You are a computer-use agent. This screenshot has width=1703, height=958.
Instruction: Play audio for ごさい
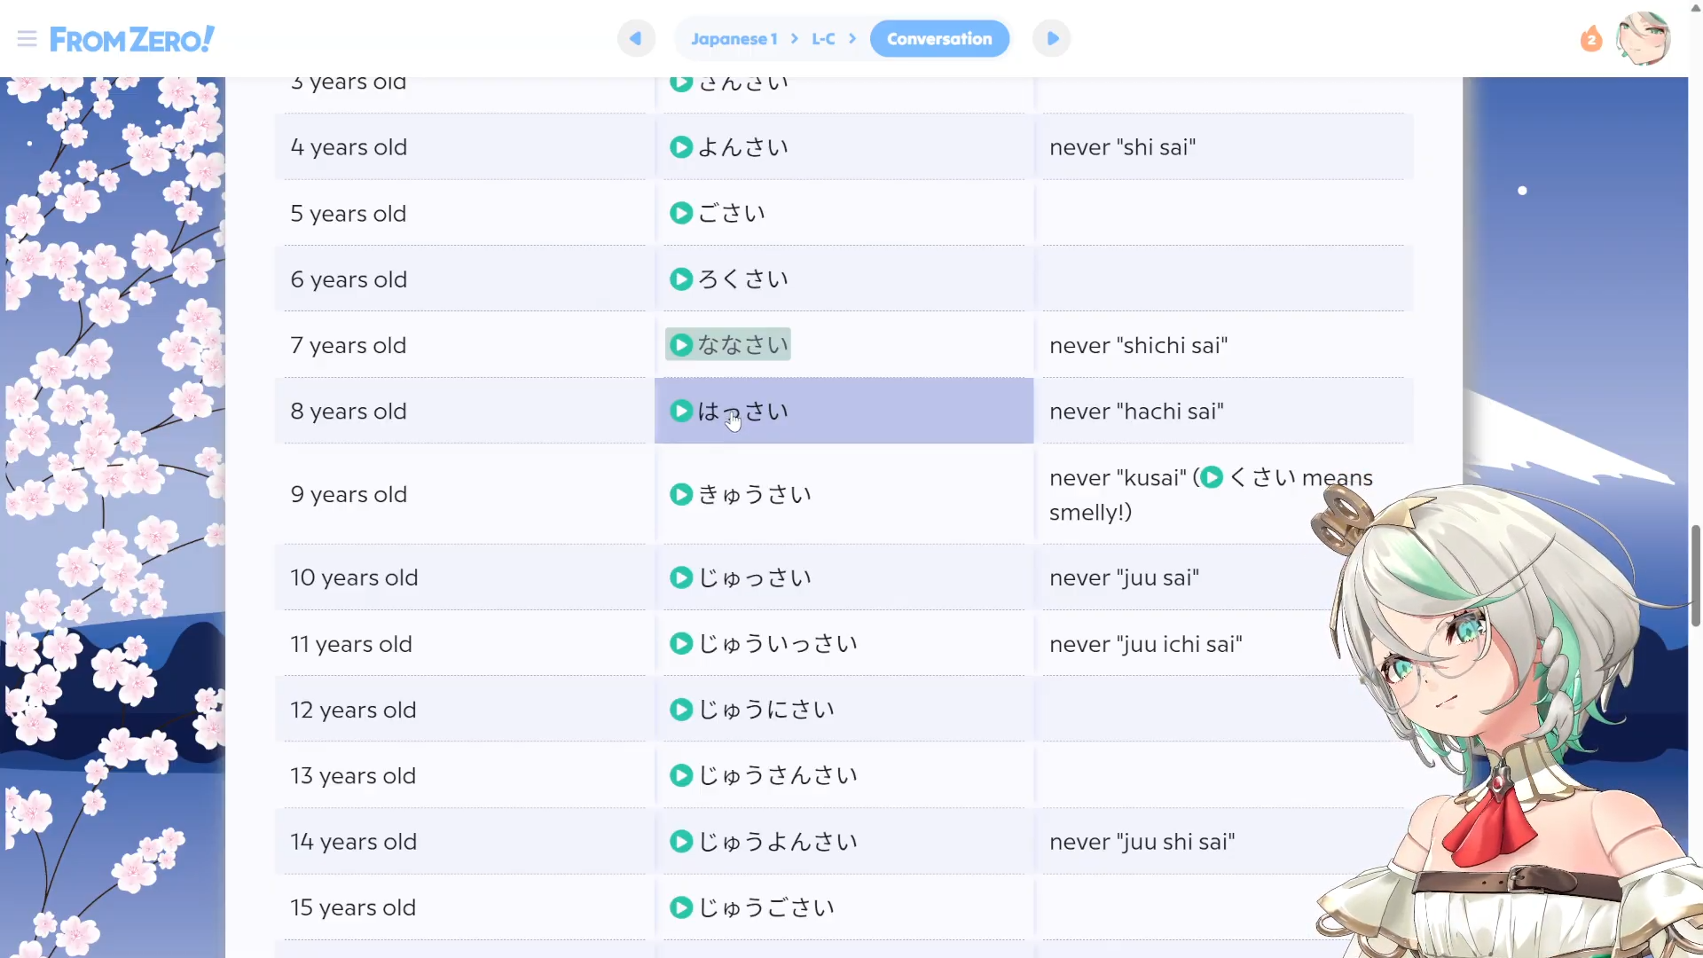[681, 214]
